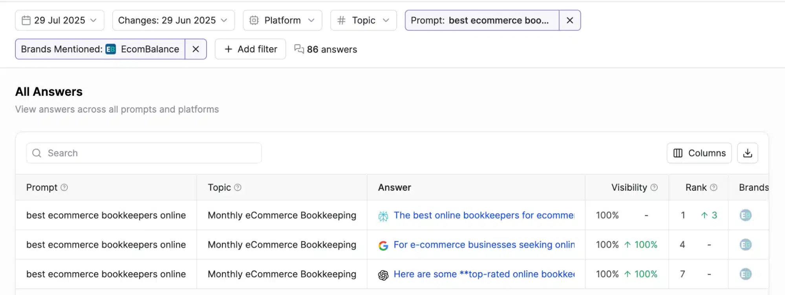
Task: Click the 'All Answers' heading
Action: click(49, 92)
